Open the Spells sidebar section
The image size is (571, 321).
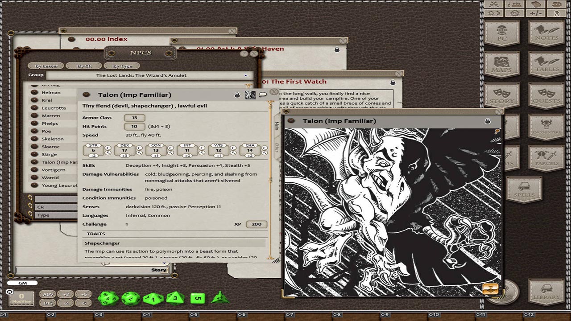pos(524,189)
